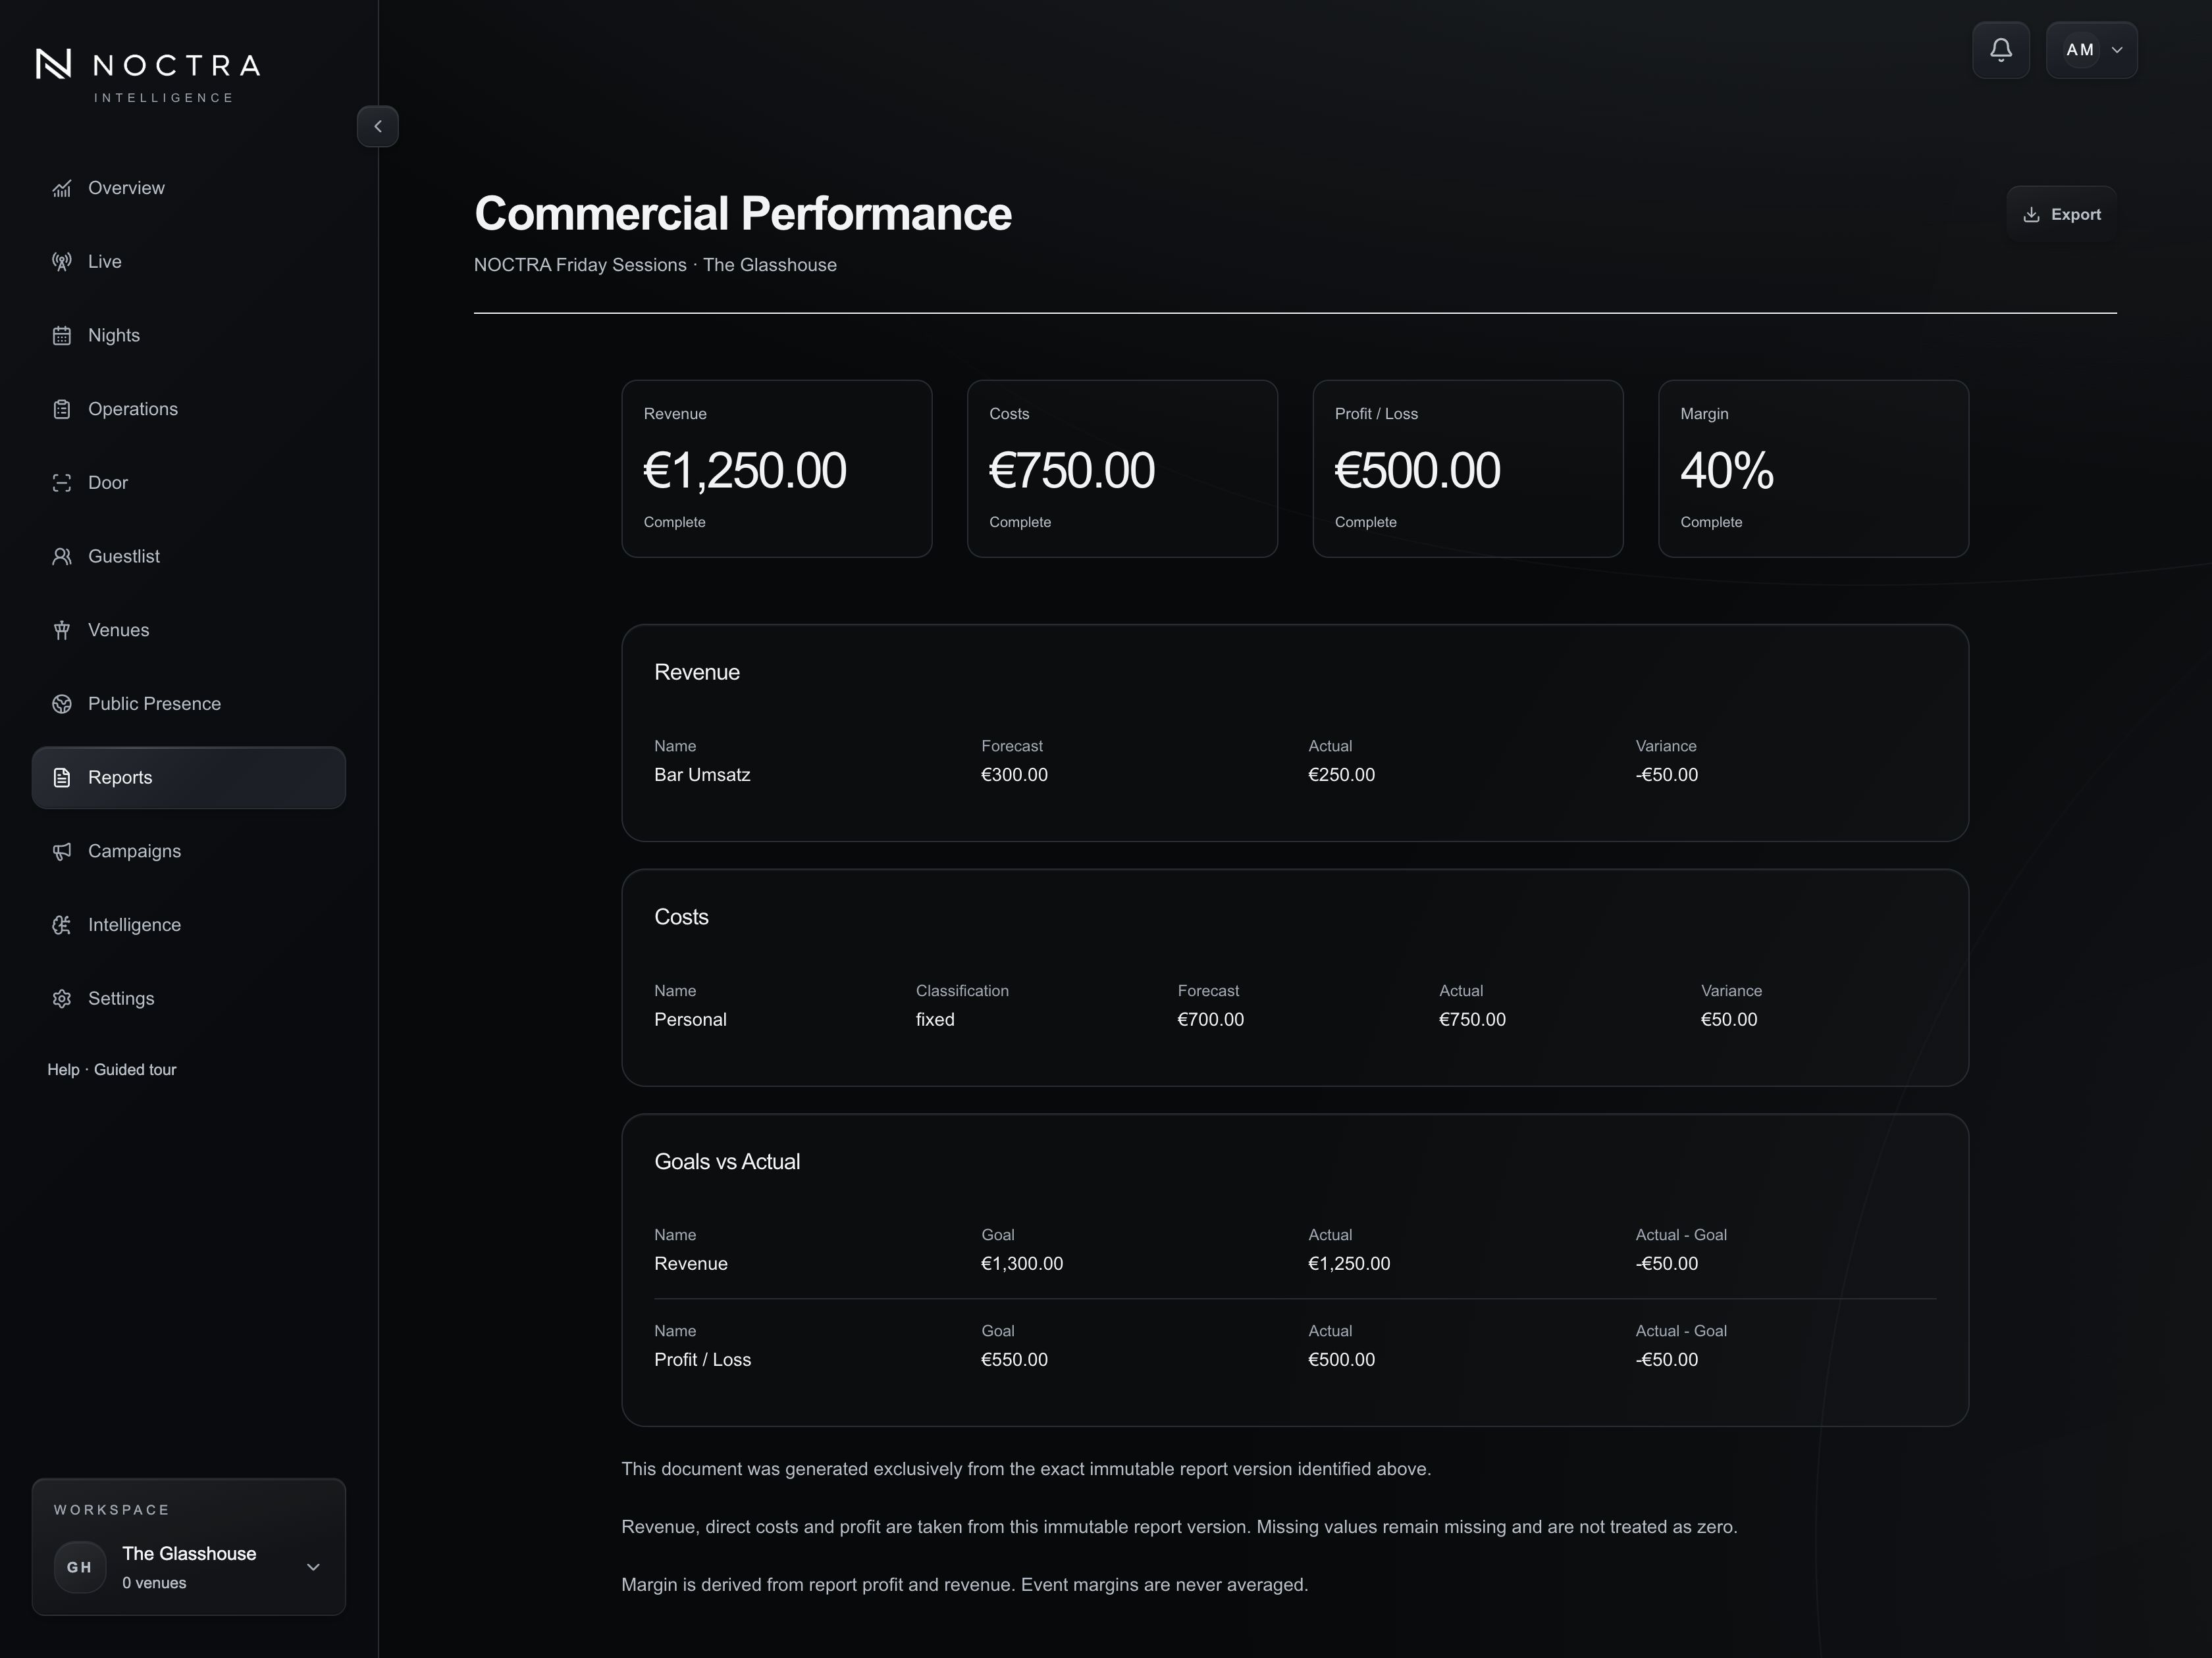Click the Guestlist people icon

pos(62,557)
